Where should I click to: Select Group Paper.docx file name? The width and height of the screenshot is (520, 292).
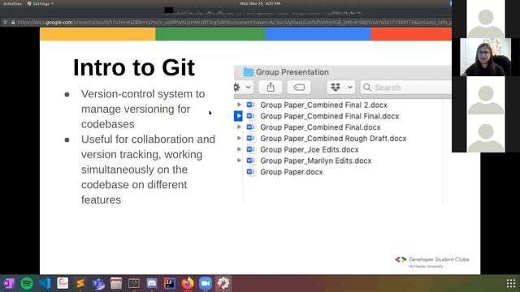(291, 172)
